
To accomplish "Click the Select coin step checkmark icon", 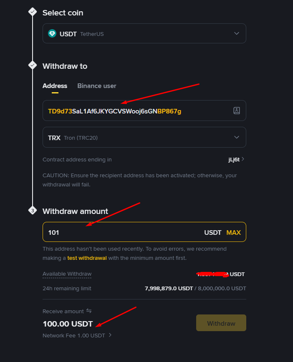I will [33, 12].
